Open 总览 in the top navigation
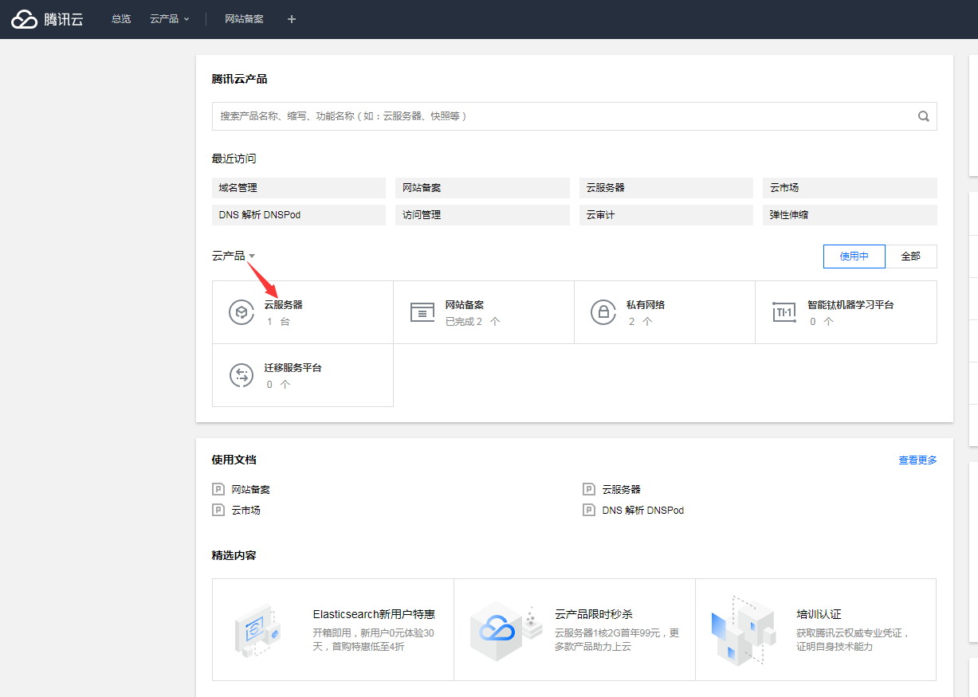 coord(121,19)
